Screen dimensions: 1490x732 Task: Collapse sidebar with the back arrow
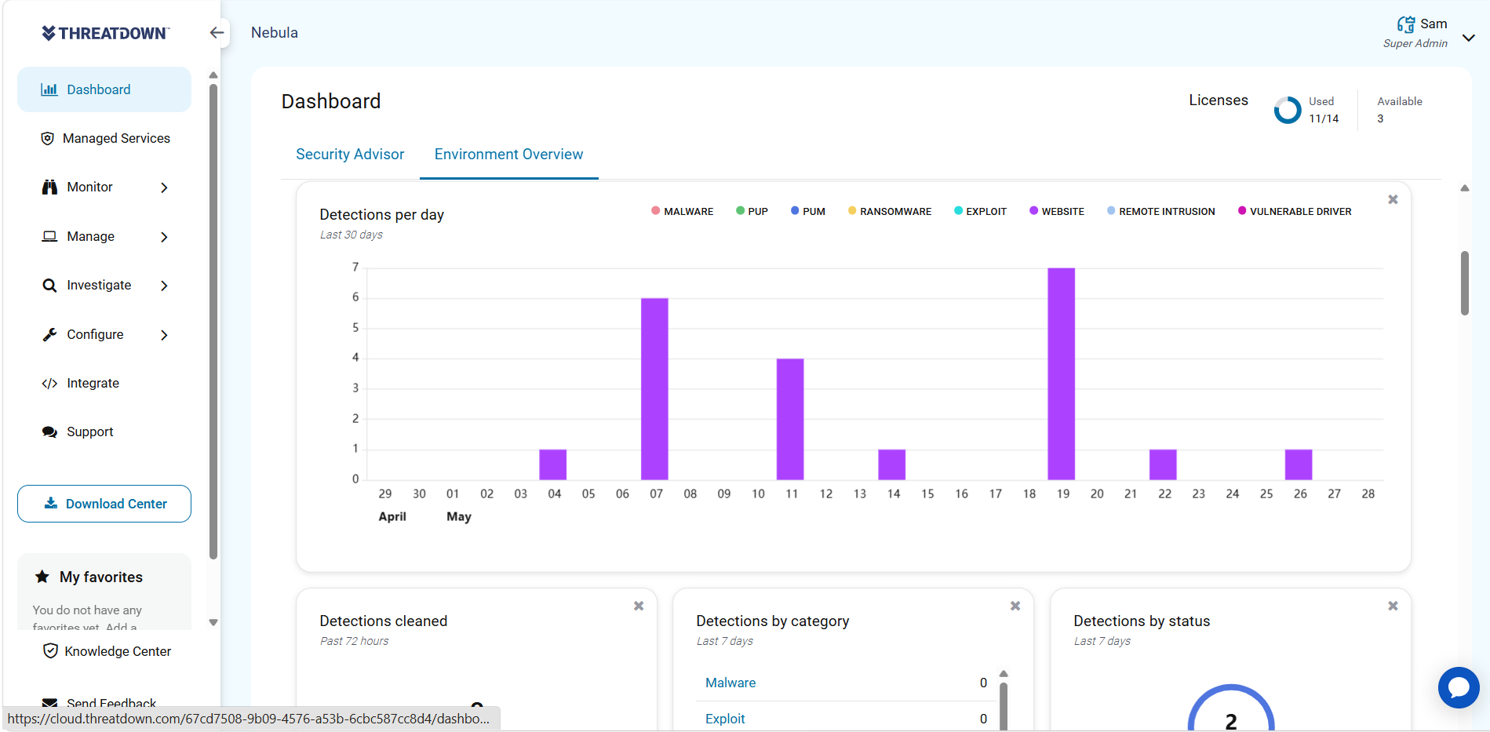pos(217,33)
